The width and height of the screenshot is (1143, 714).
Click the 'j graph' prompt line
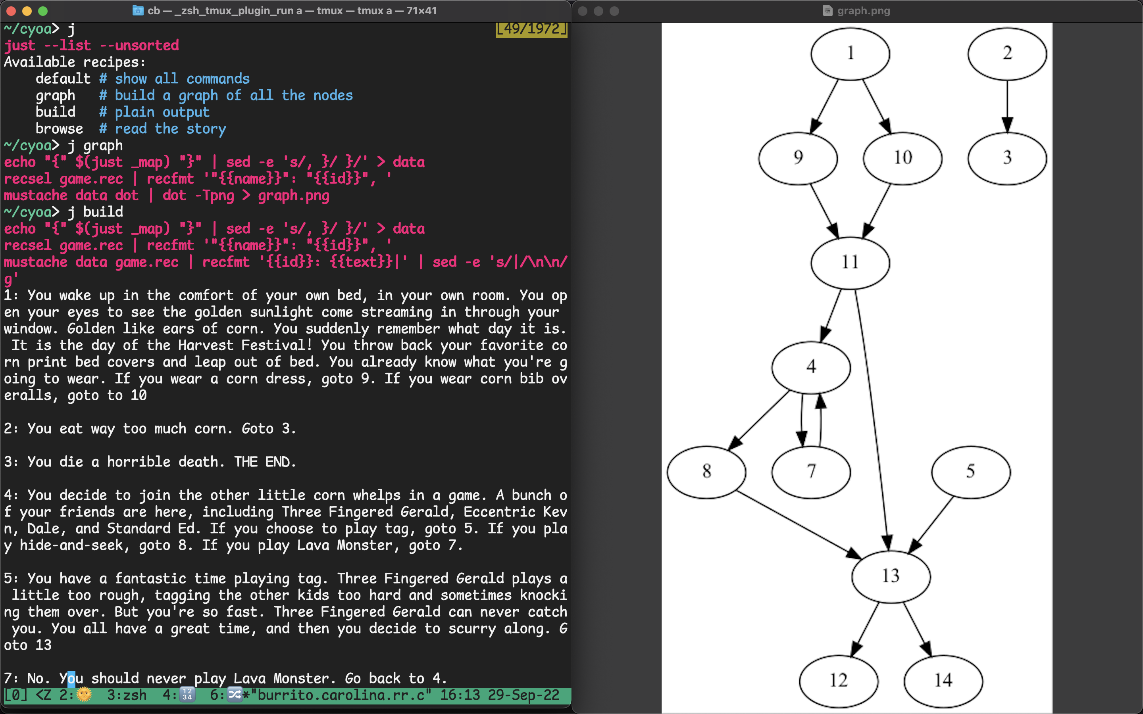point(63,146)
